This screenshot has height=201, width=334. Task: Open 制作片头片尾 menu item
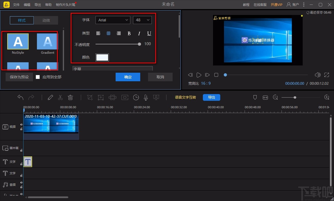(x=66, y=5)
